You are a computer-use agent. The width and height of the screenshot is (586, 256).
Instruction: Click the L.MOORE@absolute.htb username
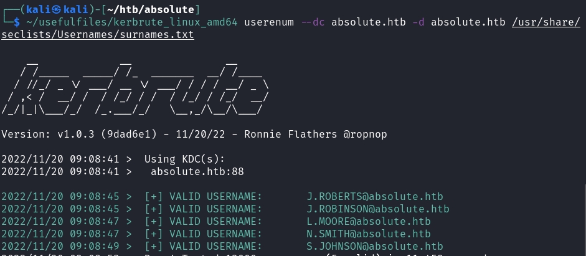(x=368, y=222)
